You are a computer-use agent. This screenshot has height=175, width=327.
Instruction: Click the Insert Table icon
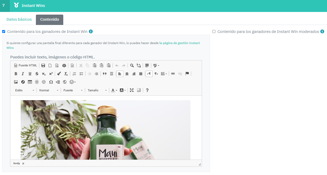30,82
